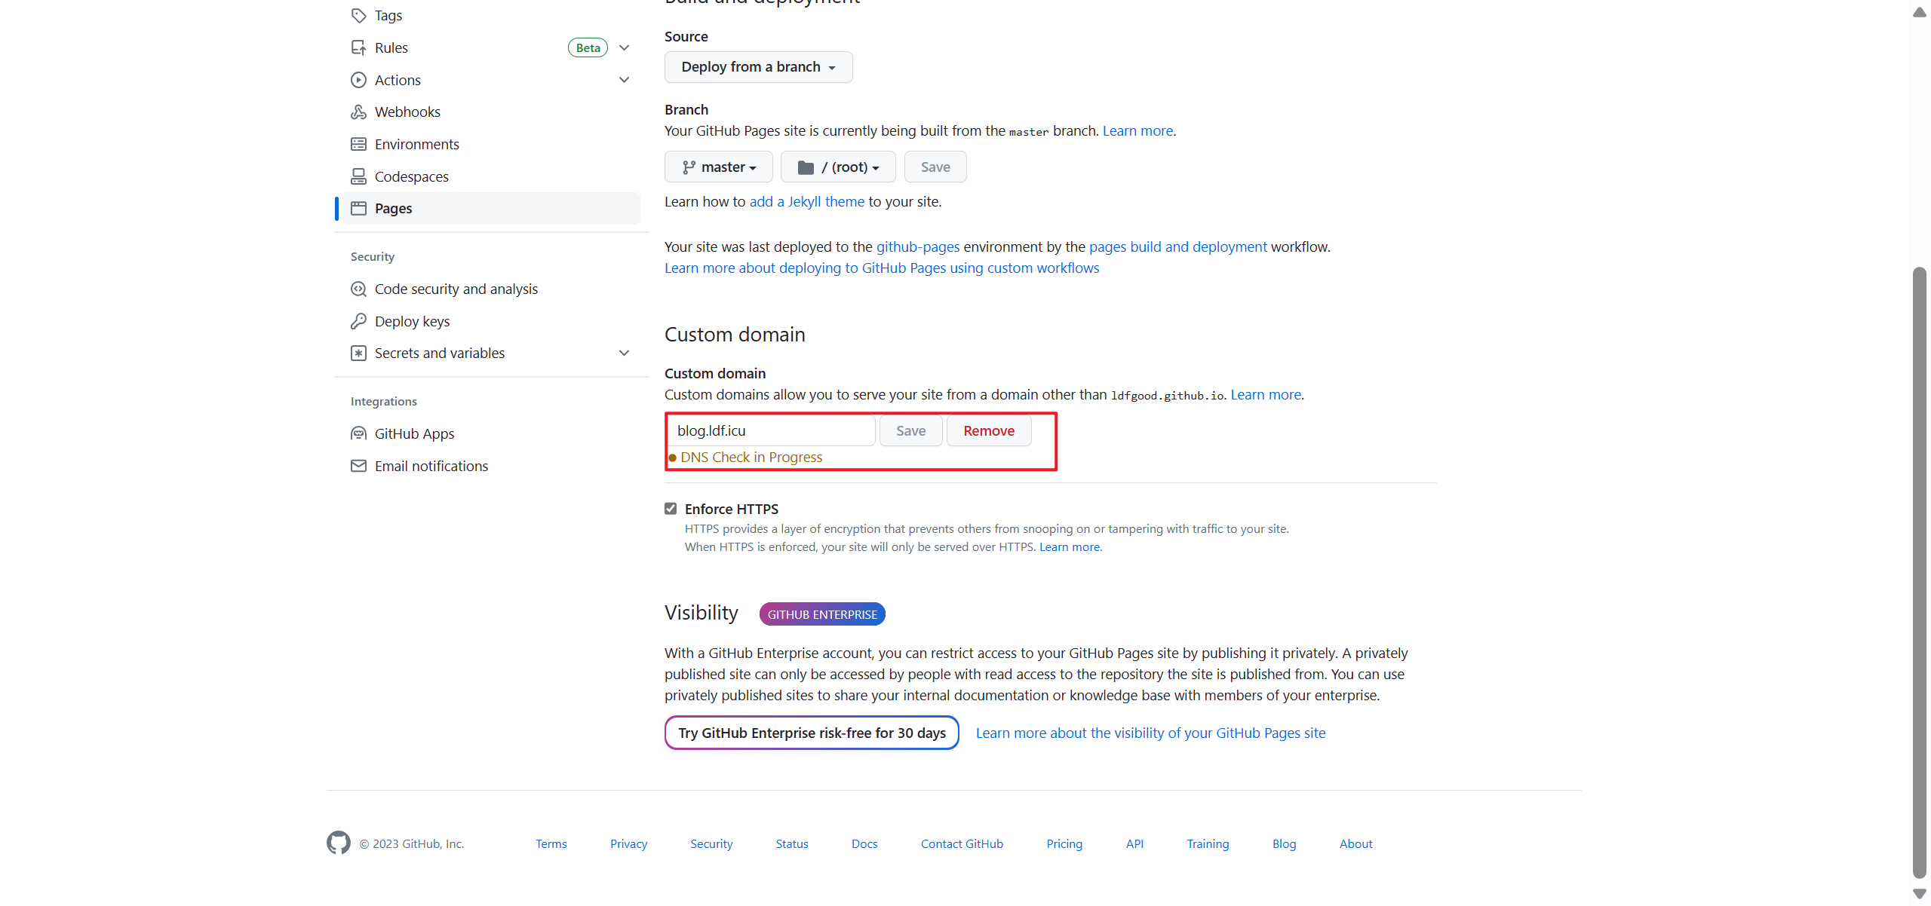This screenshot has height=906, width=1931.
Task: Click the branch Save button
Action: pyautogui.click(x=935, y=167)
